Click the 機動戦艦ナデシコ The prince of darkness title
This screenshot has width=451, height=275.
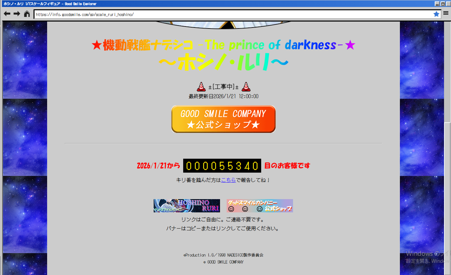pyautogui.click(x=223, y=45)
